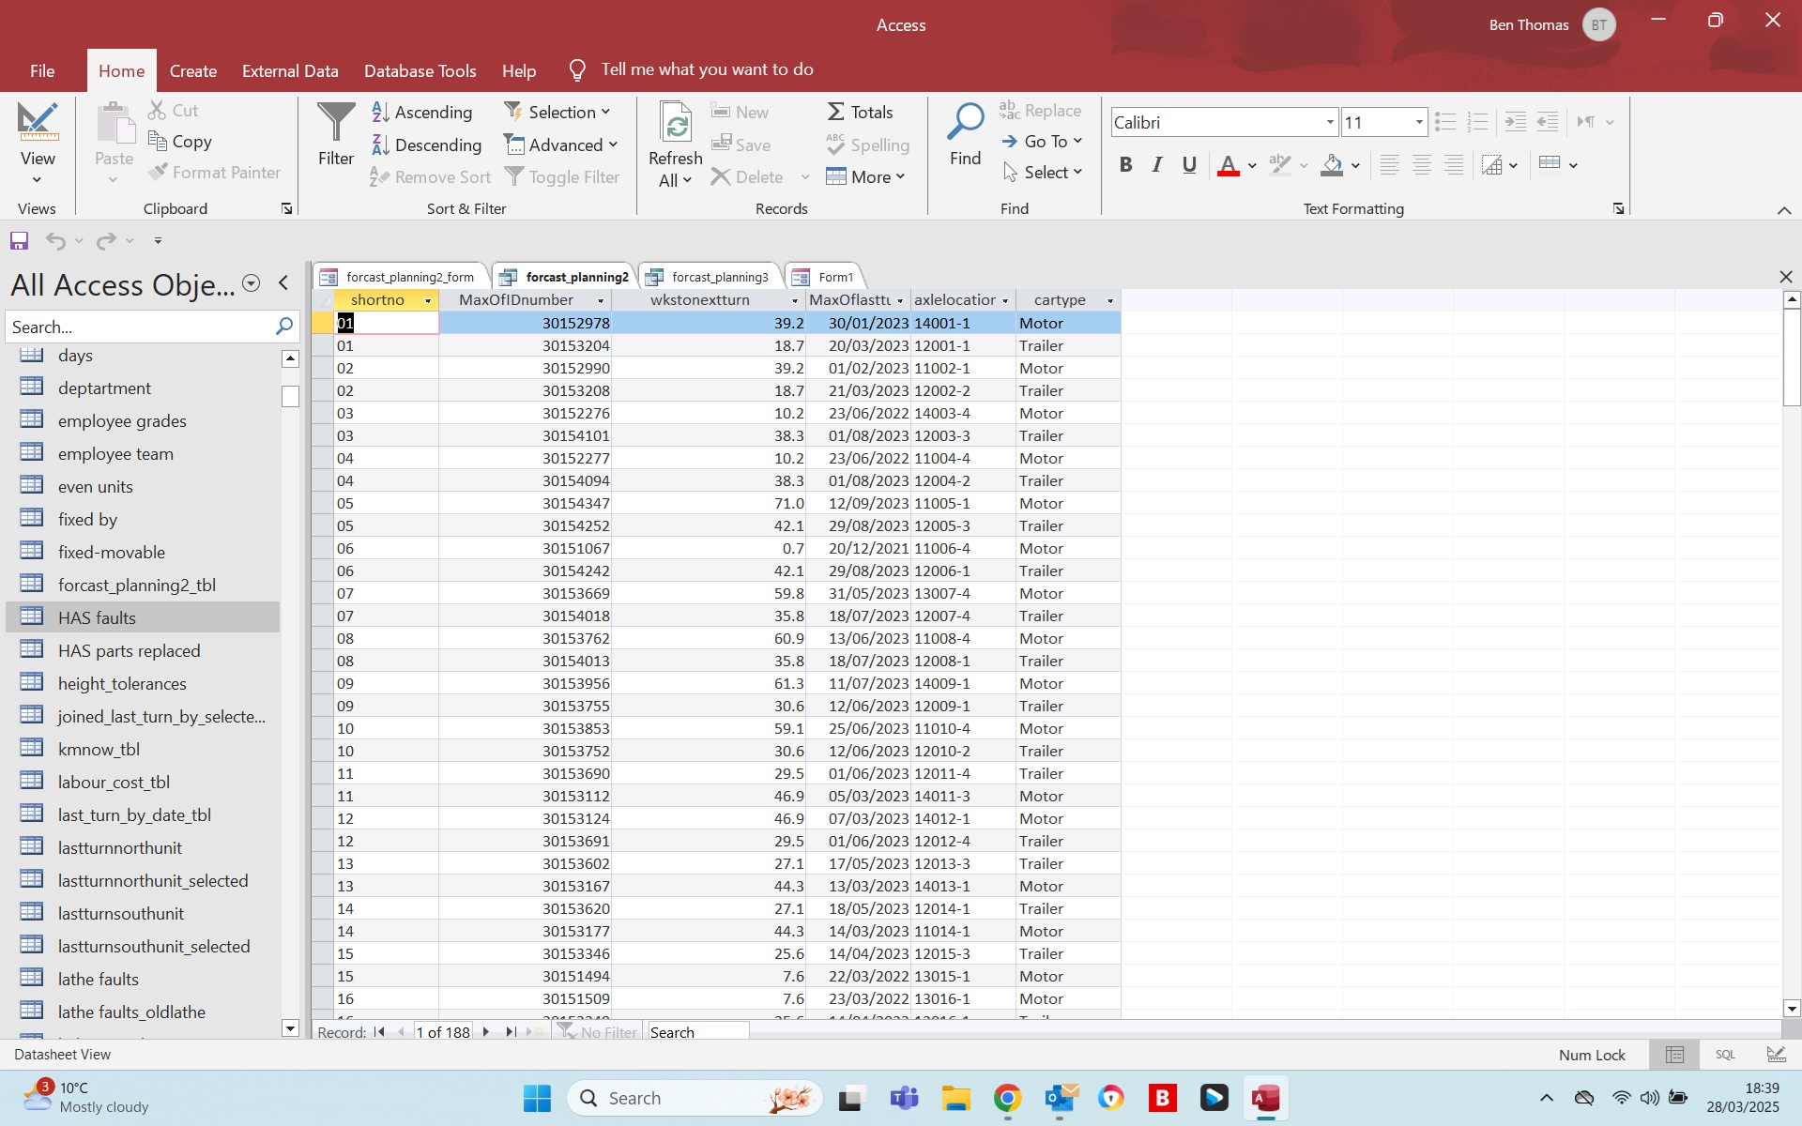The image size is (1802, 1126).
Task: Click the Save icon in quick access toolbar
Action: [19, 241]
